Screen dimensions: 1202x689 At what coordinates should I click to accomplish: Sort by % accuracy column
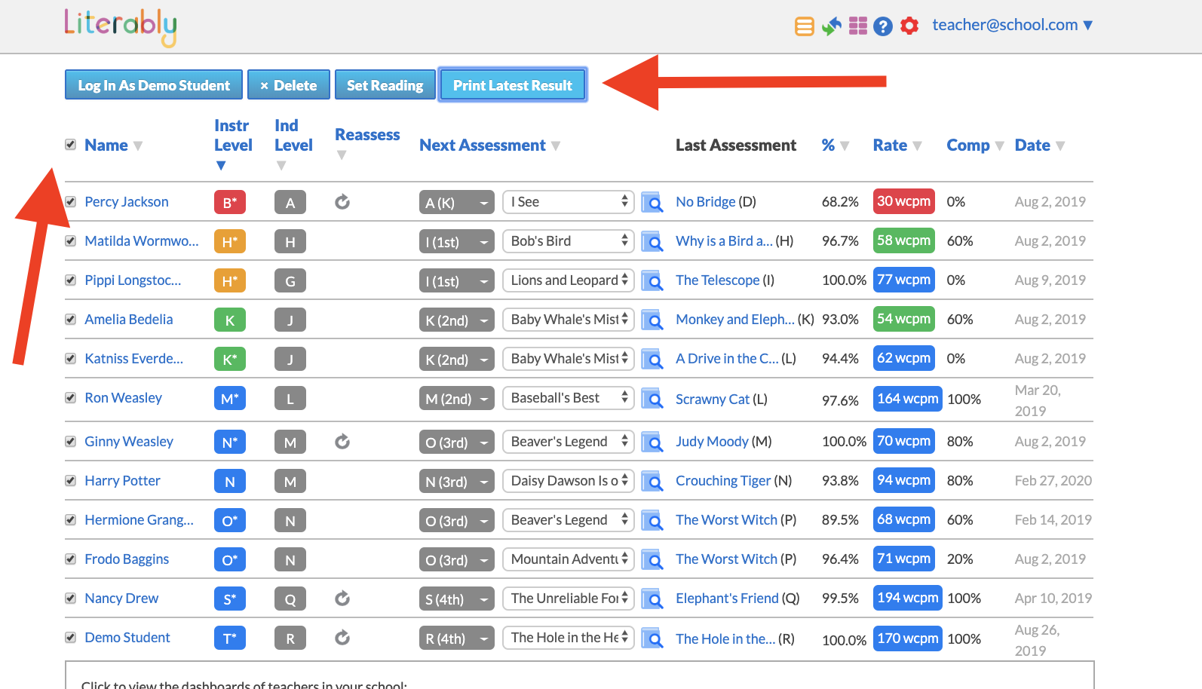(x=836, y=145)
